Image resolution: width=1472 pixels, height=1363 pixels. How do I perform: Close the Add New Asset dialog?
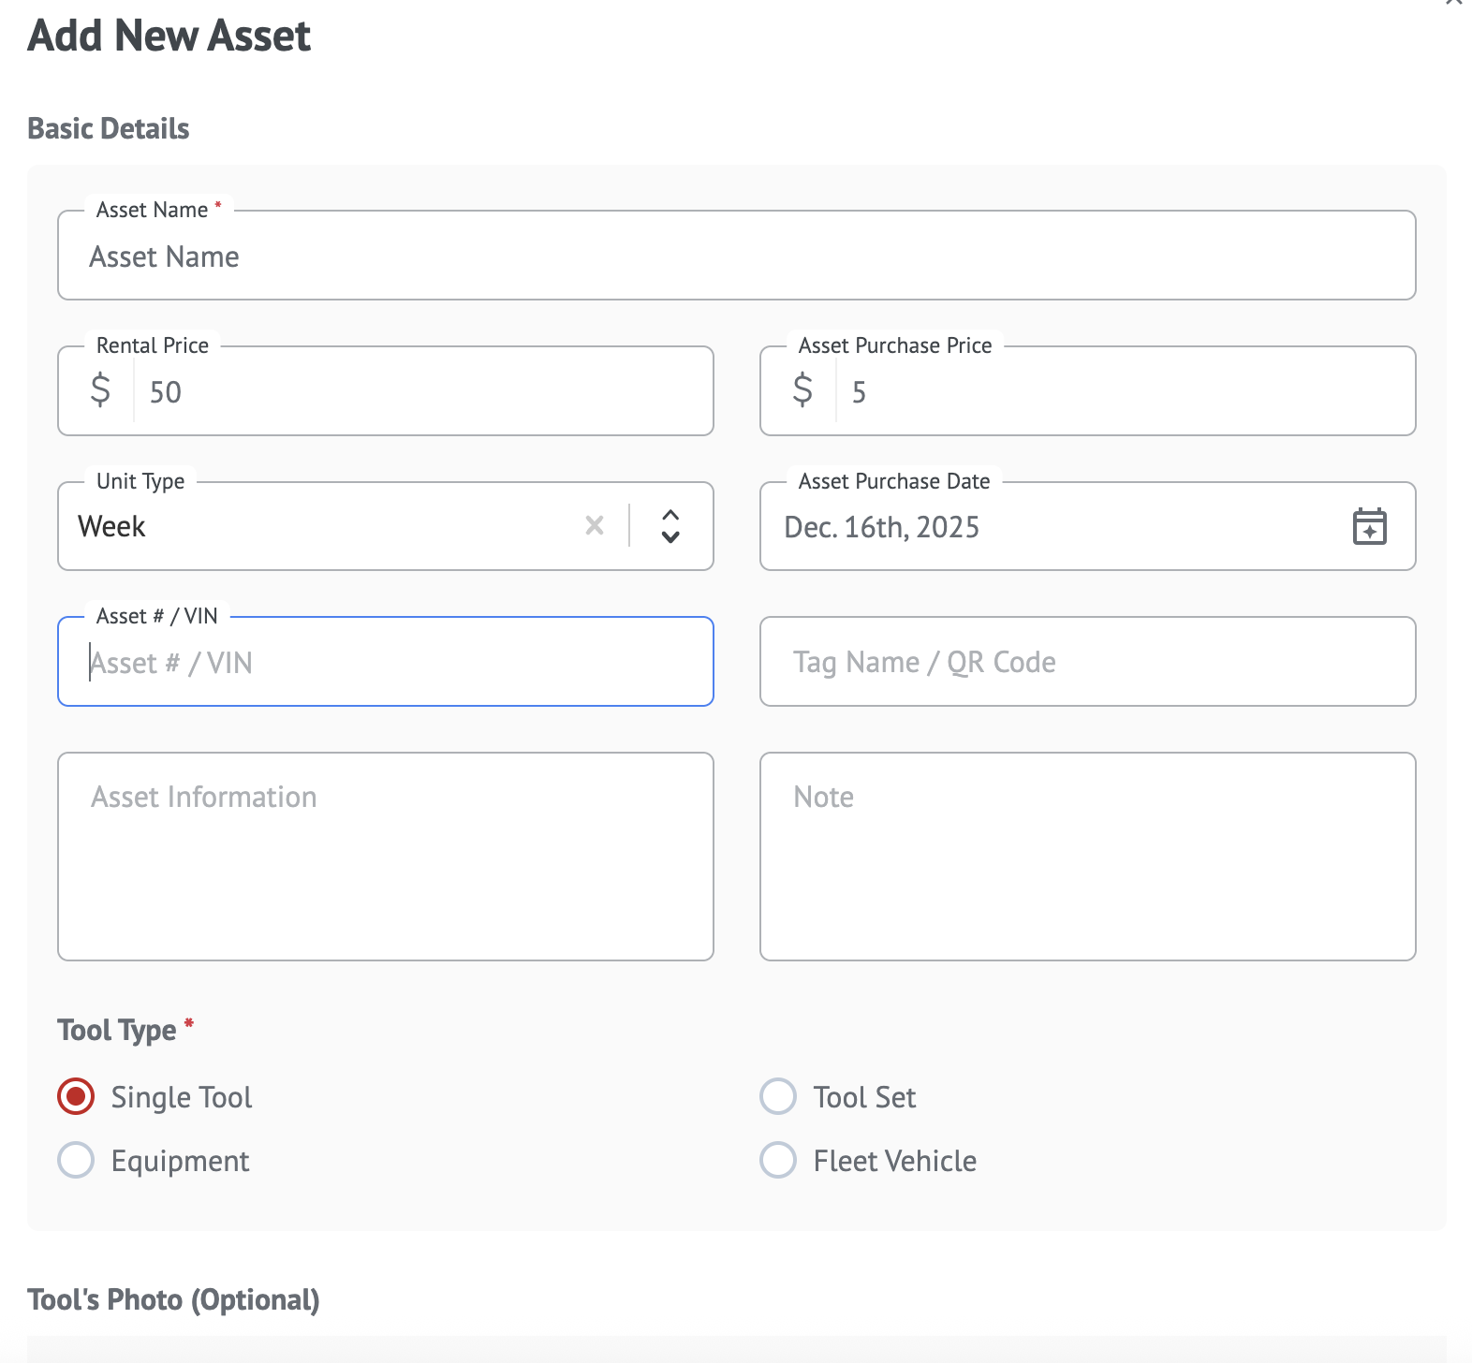(1453, 3)
